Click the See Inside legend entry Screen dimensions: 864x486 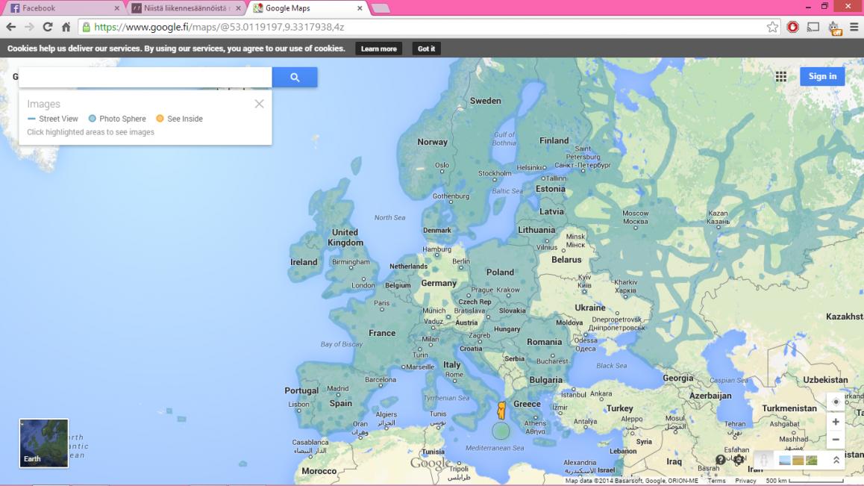pyautogui.click(x=180, y=119)
